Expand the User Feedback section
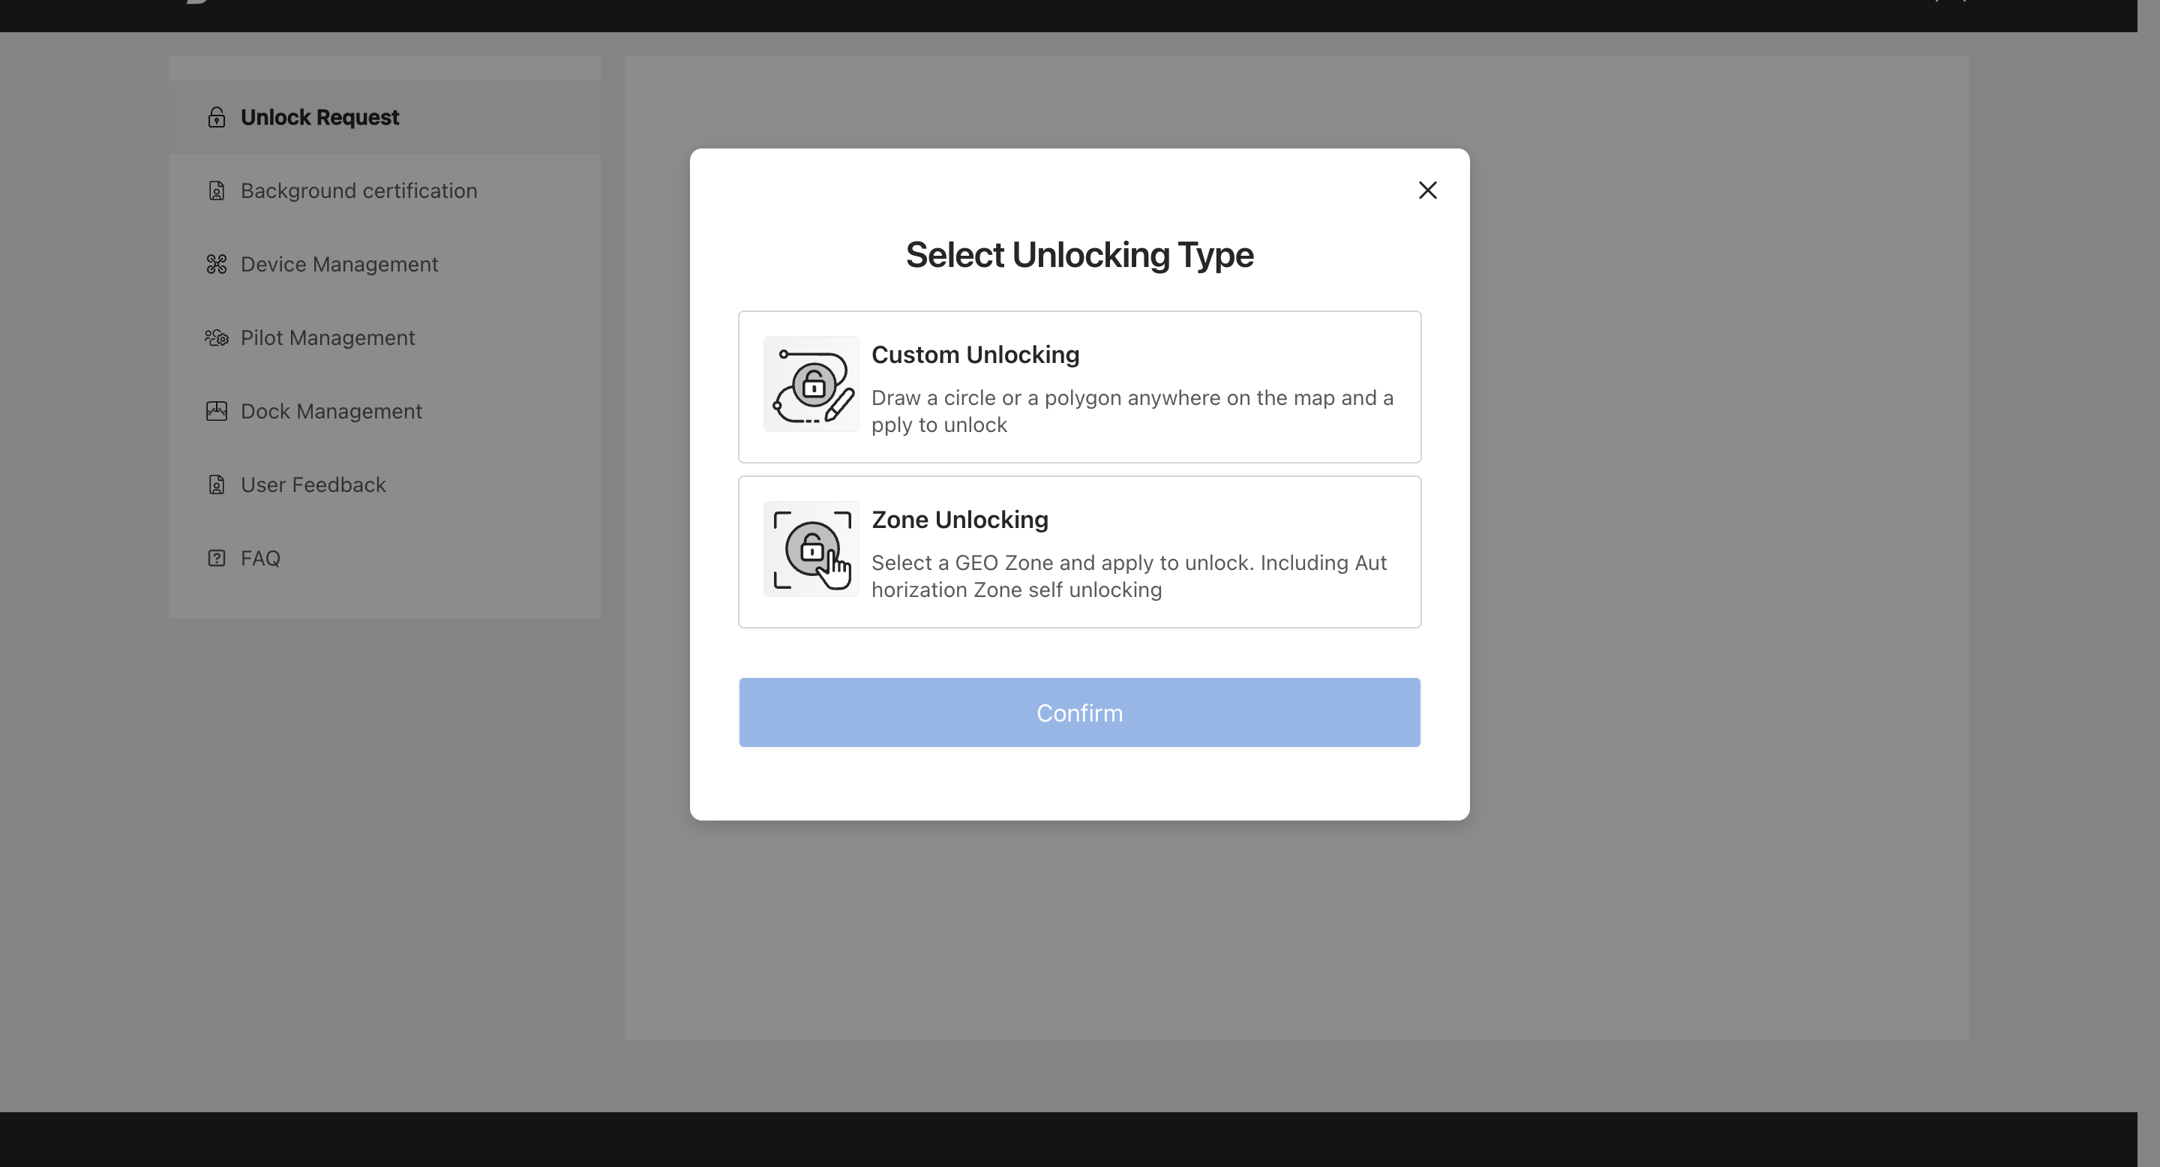2160x1167 pixels. [313, 484]
